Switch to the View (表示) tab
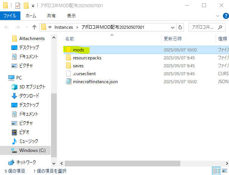Viewport: 229px width, 175px height. pos(71,15)
